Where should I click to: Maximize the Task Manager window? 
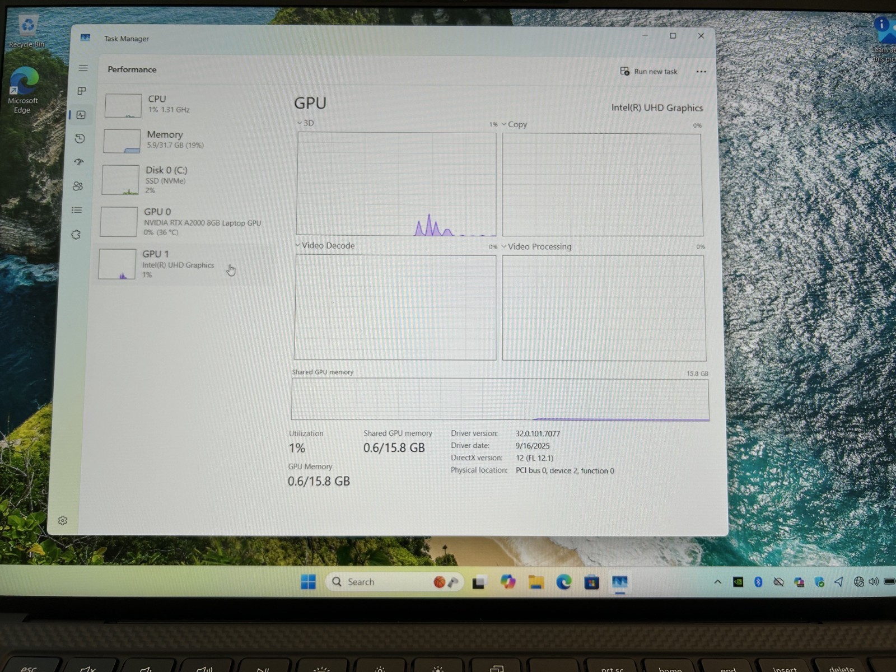673,35
